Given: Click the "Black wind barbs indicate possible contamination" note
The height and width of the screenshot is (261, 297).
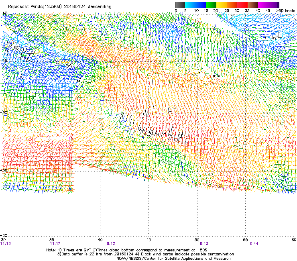Looking at the screenshot, I should (x=187, y=254).
